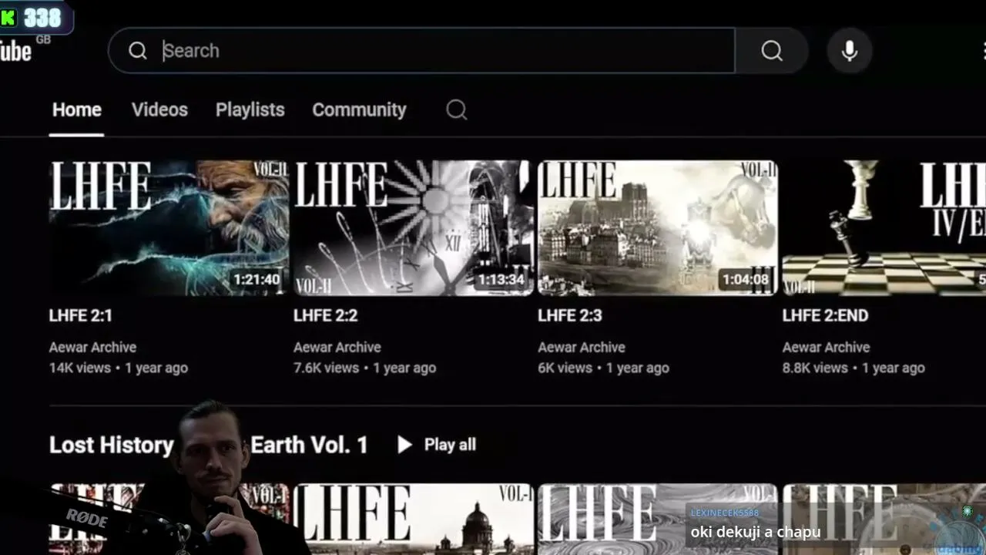Viewport: 986px width, 555px height.
Task: Play all videos in Lost History Vol. 1
Action: point(436,445)
